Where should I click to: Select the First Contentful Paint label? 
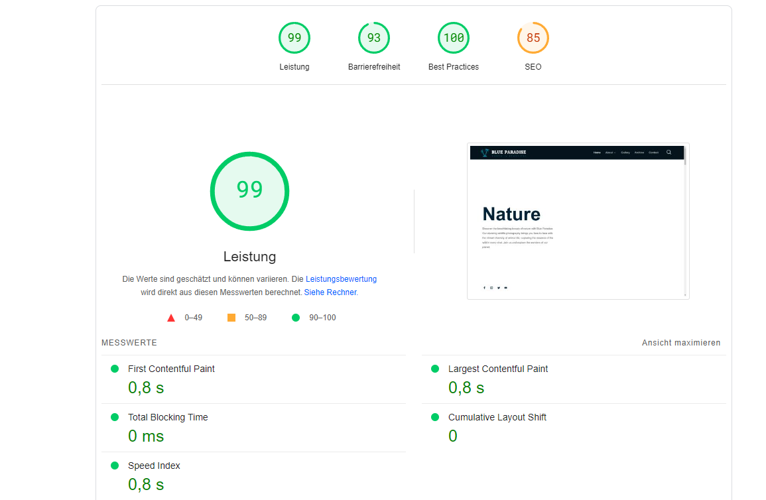[171, 369]
